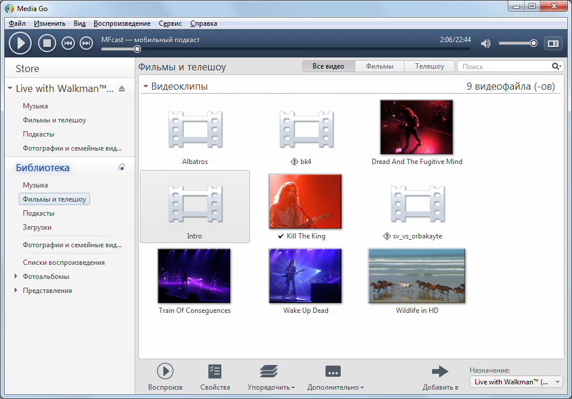Click the Библиотека heading
The height and width of the screenshot is (399, 572).
click(x=43, y=168)
